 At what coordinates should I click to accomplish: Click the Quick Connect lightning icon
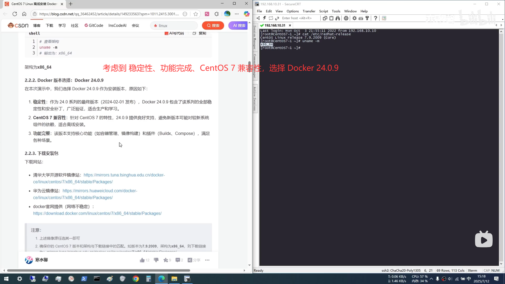pos(265,18)
